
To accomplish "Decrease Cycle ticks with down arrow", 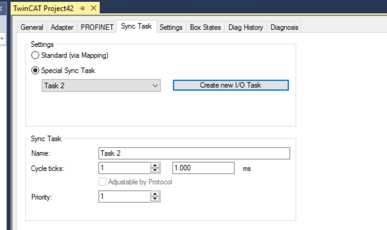I will tap(155, 170).
